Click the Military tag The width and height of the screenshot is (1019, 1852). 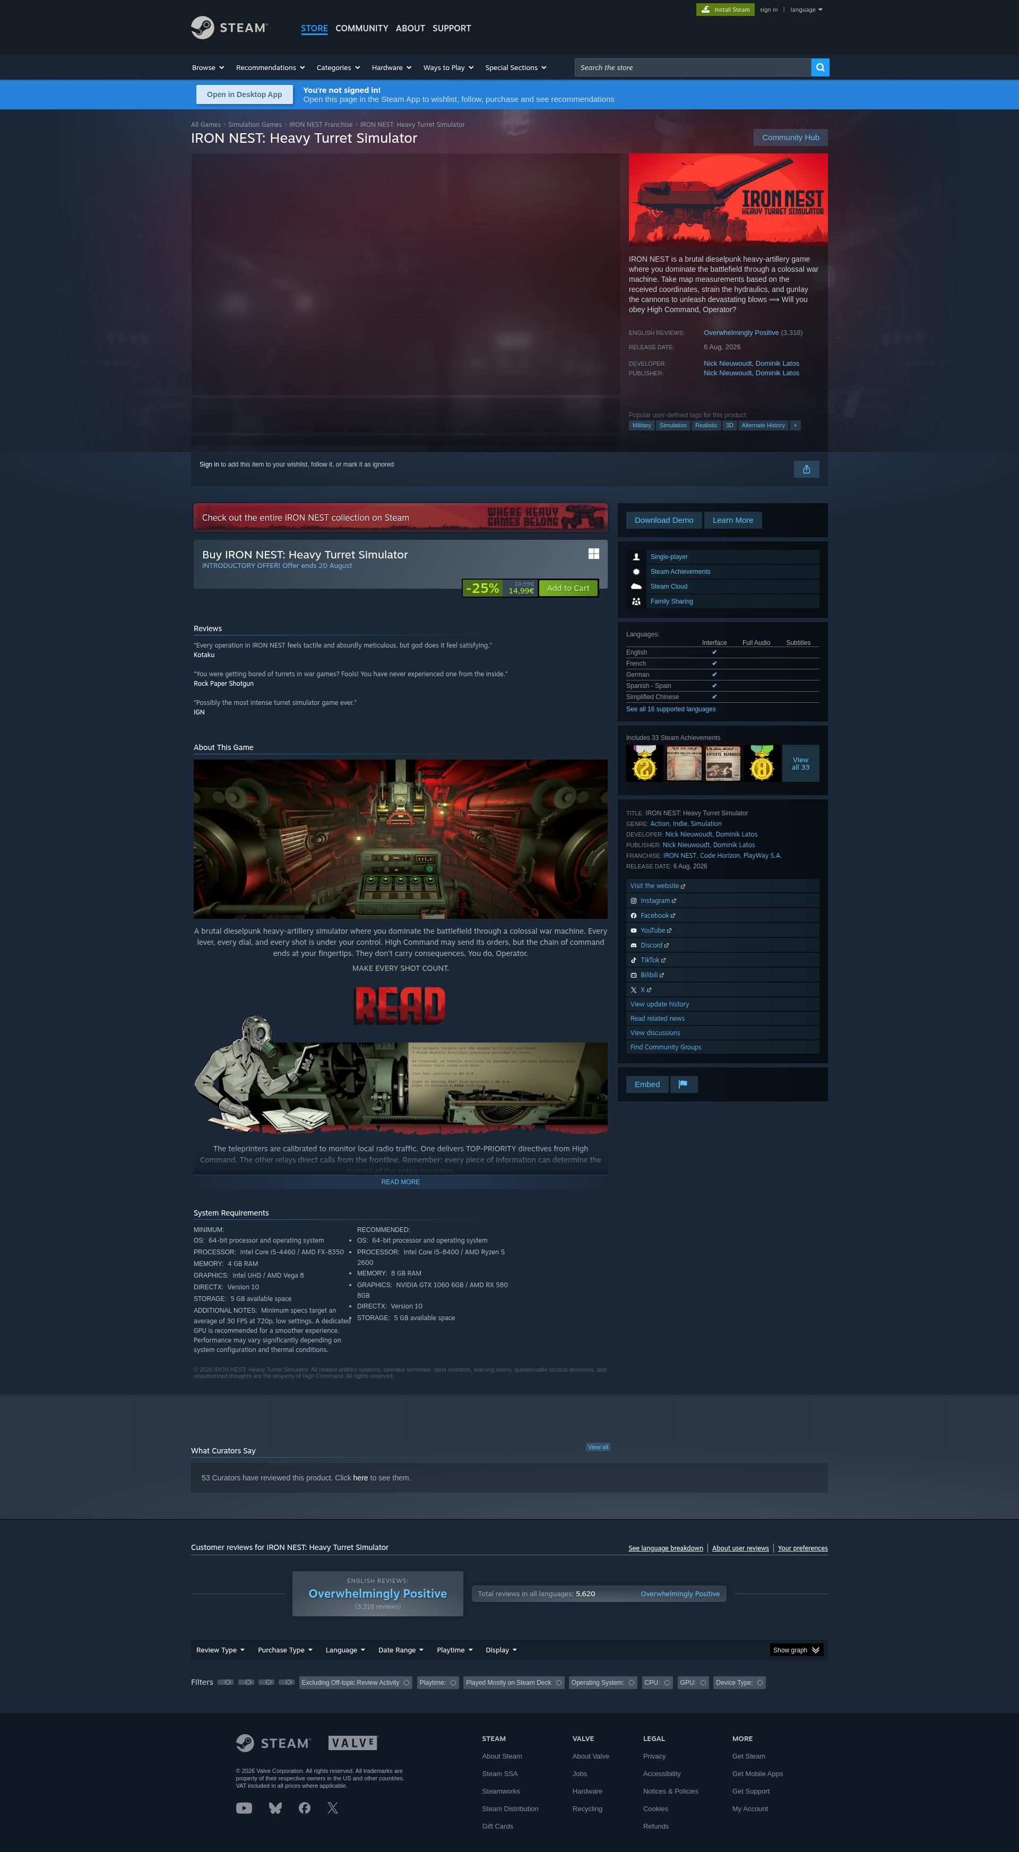click(642, 426)
